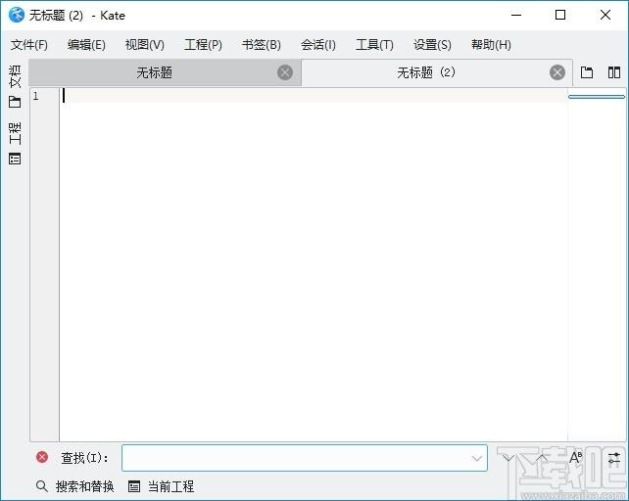Open search options settings icon
Screen dimensions: 629x501
pyautogui.click(x=614, y=458)
